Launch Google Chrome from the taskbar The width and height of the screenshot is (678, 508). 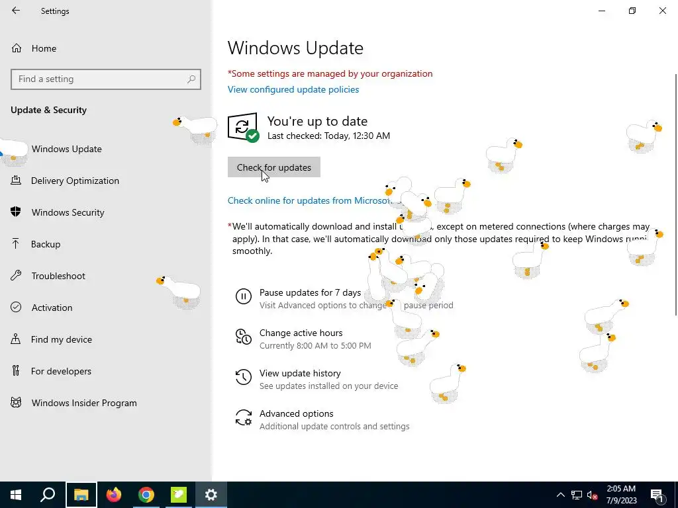(146, 495)
